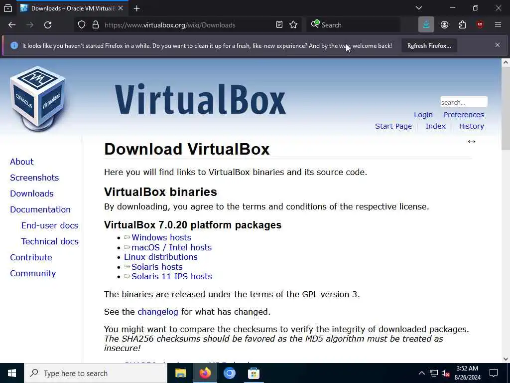Open a new tab with plus icon

tap(136, 8)
